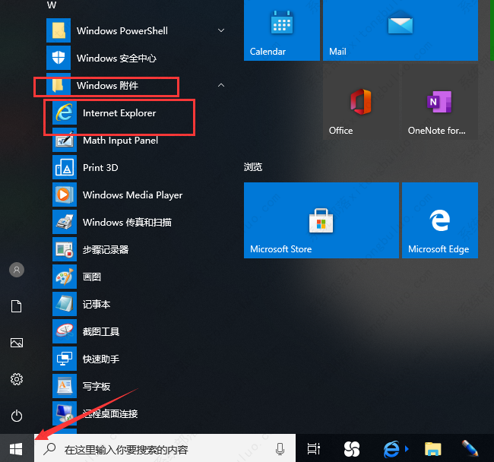The image size is (494, 462).
Task: Expand the Windows PowerShell folder chevron
Action: click(221, 31)
